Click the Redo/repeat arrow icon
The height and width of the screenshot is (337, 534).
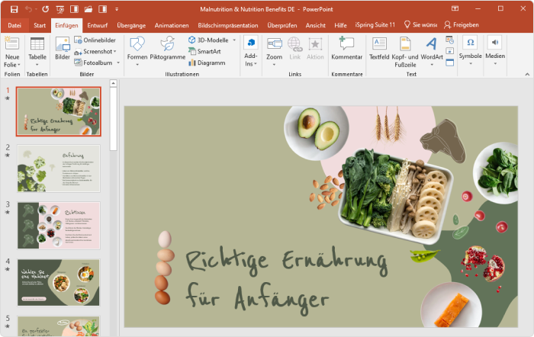pos(45,9)
